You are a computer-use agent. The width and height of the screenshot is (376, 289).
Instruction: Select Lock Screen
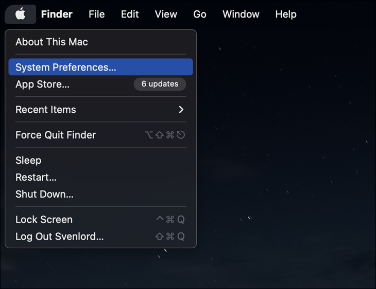point(44,219)
